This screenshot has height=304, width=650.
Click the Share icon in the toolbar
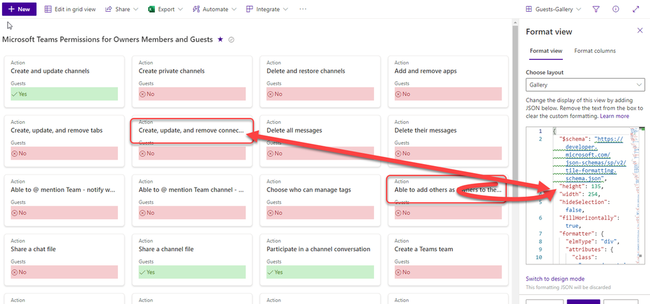tap(109, 9)
